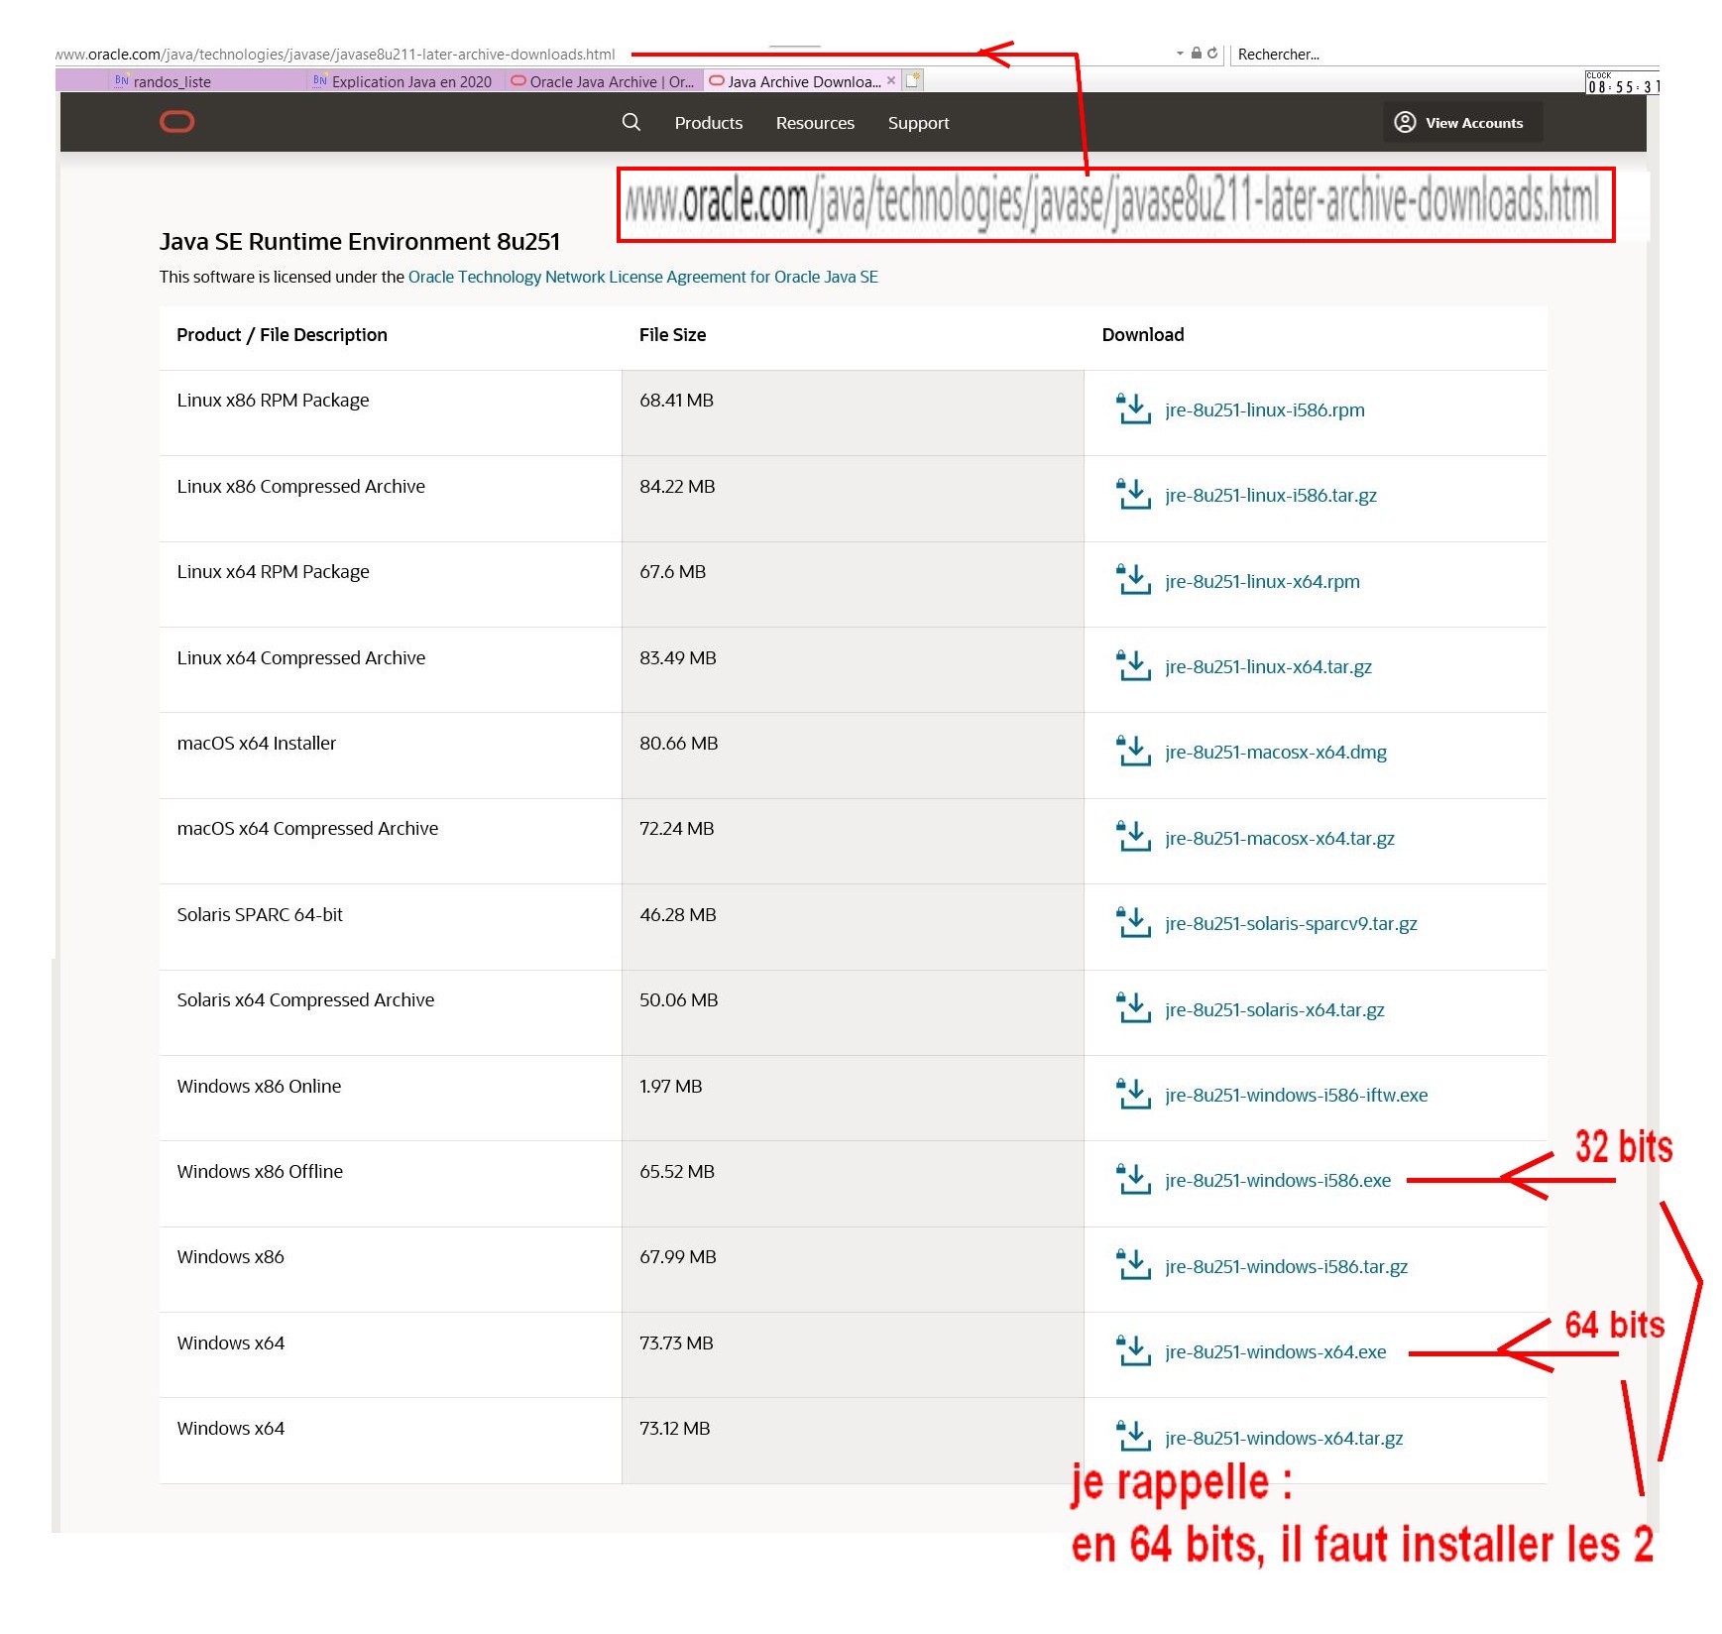This screenshot has height=1634, width=1722.
Task: Open the Support menu
Action: [x=918, y=123]
